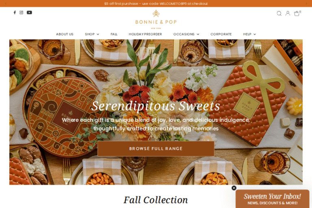The width and height of the screenshot is (312, 208).
Task: Click the Browse Full Range button
Action: [x=156, y=149]
